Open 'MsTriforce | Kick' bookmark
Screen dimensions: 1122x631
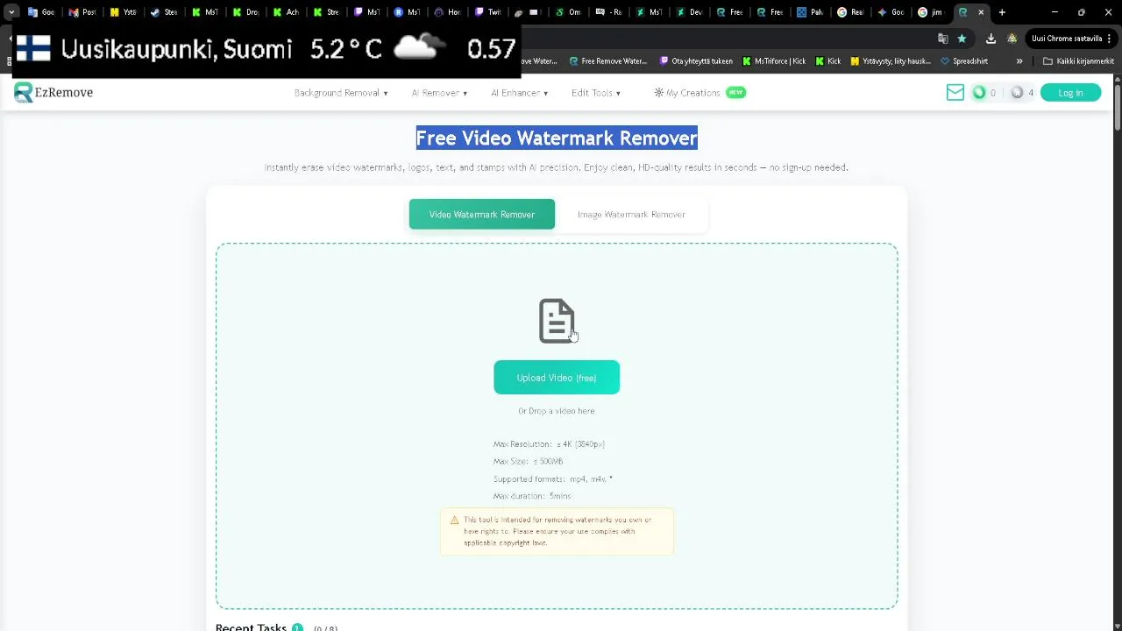774,61
